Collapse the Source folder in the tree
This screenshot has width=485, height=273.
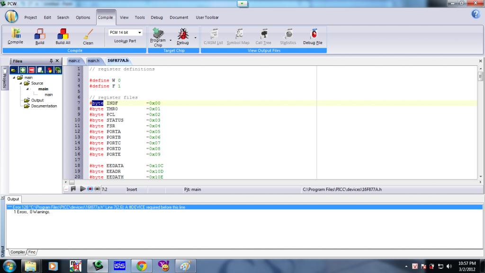pos(21,83)
